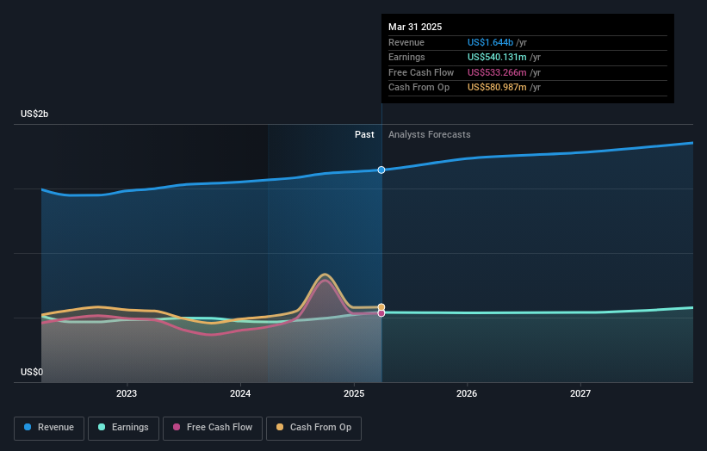Click the US$2b y-axis label
707x451 pixels.
34,114
